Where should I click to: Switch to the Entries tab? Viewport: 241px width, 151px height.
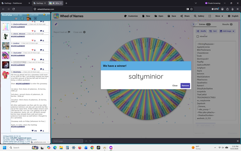coord(204,24)
